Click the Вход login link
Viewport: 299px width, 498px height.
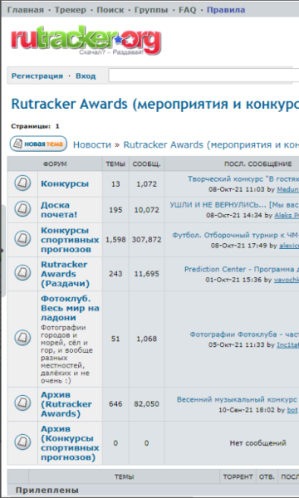[x=86, y=76]
